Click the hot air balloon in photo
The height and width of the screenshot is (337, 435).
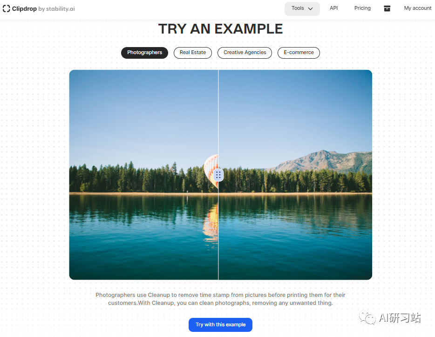point(211,170)
